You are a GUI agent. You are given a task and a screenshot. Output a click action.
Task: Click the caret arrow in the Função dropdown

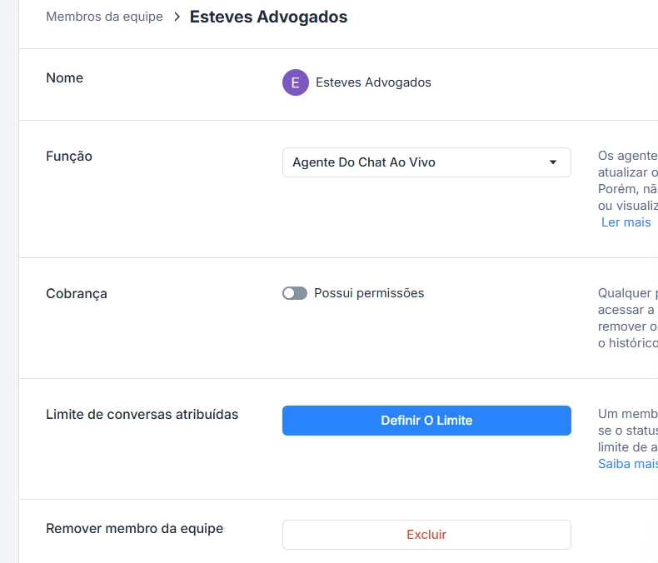553,162
